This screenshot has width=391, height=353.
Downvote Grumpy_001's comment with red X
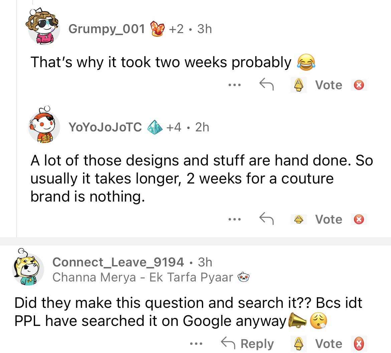[x=359, y=85]
